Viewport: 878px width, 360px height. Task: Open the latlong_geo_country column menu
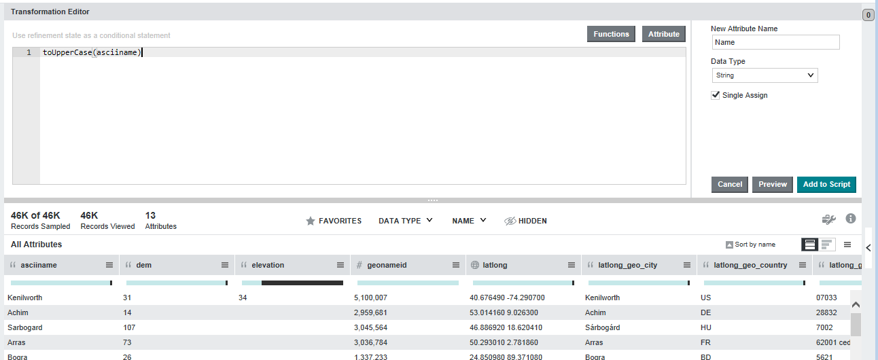[x=803, y=265]
